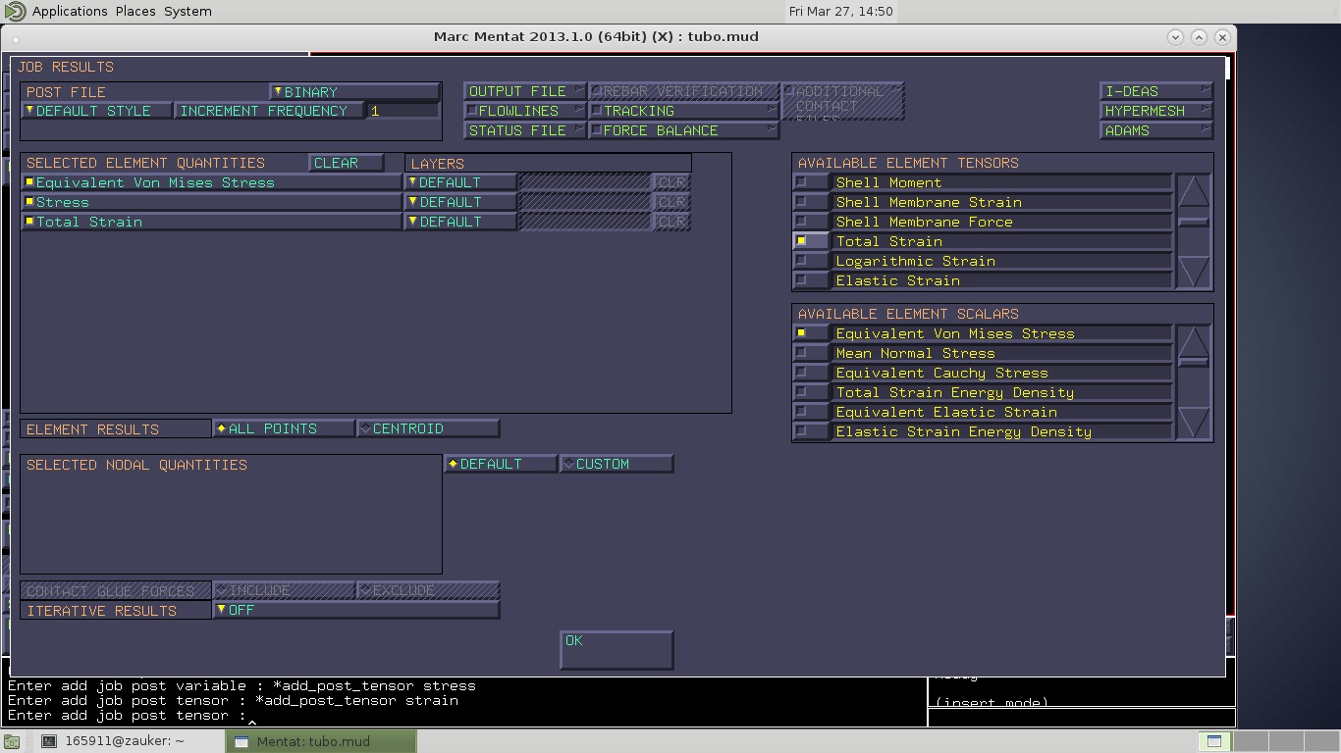The image size is (1341, 753).
Task: Open the ITERATIVE RESULTS OFF dropdown
Action: point(355,610)
